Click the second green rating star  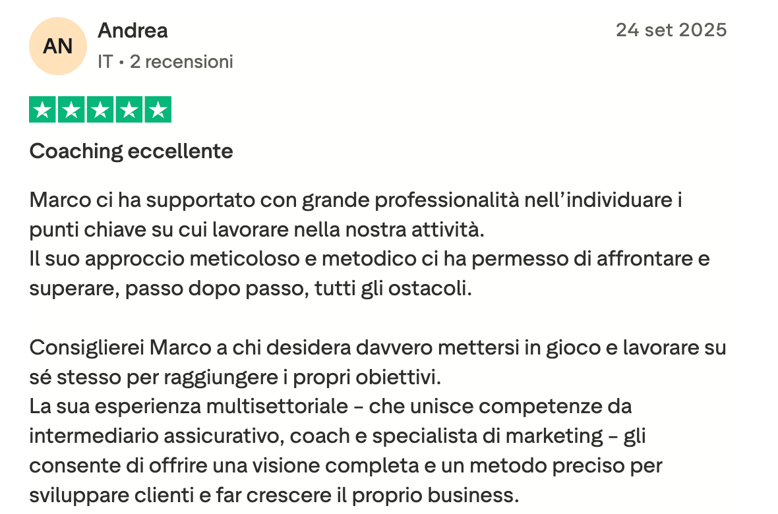(71, 109)
